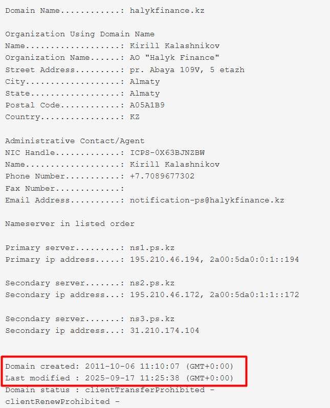Click the secondary server ns3.ps.kz
This screenshot has width=330, height=408.
pos(152,319)
